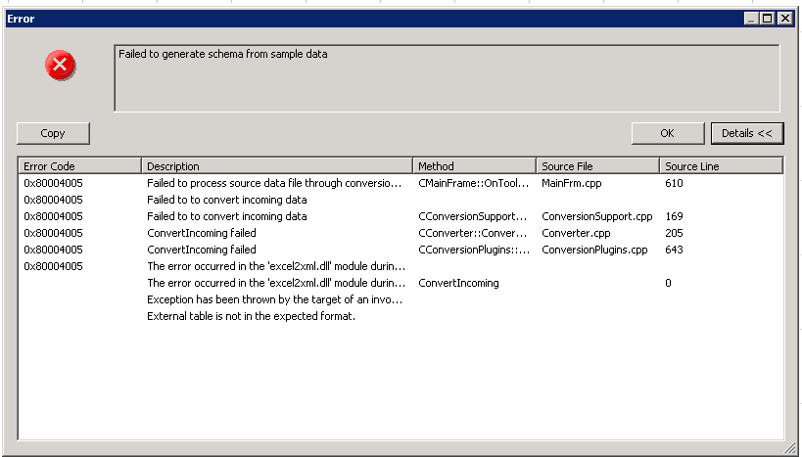This screenshot has height=457, width=802.
Task: Select the ConversionSupport.cpp row
Action: click(401, 216)
